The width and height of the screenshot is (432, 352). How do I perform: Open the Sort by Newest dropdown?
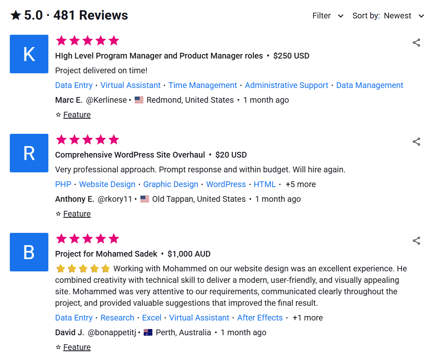388,16
